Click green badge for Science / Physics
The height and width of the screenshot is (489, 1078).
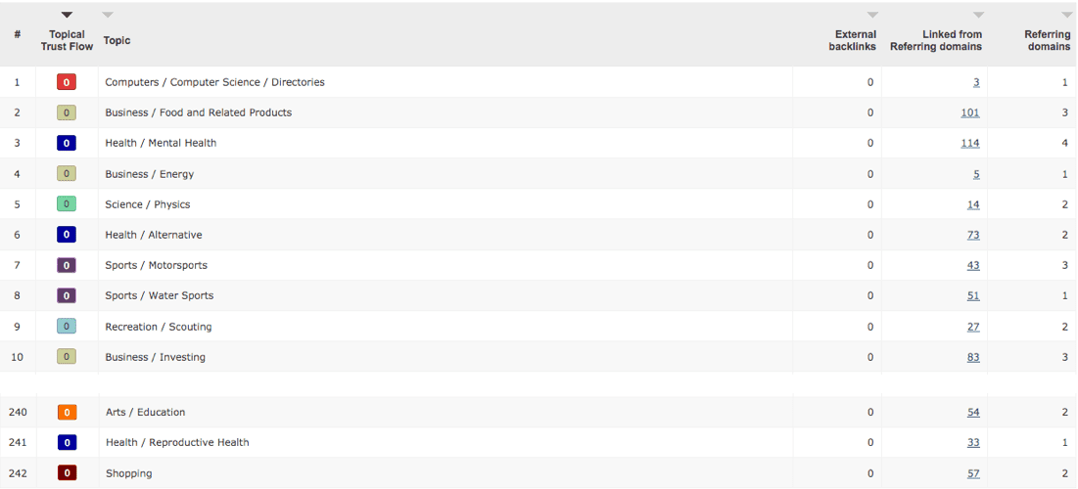tap(66, 204)
